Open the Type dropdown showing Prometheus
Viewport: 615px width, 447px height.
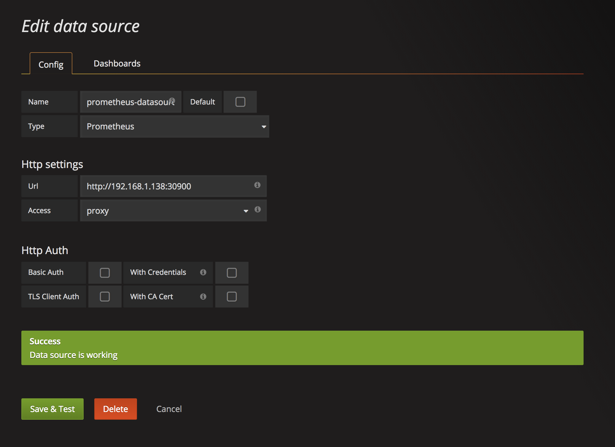click(x=175, y=126)
